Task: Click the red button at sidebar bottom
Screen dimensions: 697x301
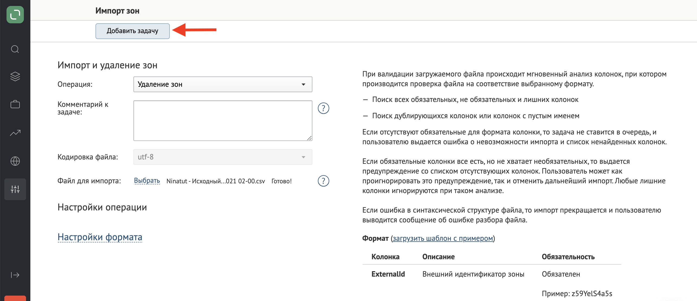Action: (15, 298)
